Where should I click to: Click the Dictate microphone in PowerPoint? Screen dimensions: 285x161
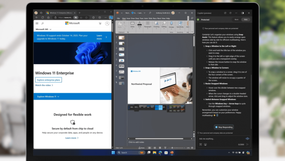click(x=171, y=25)
